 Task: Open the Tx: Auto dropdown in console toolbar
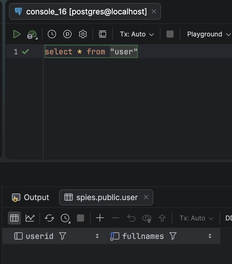coord(137,34)
